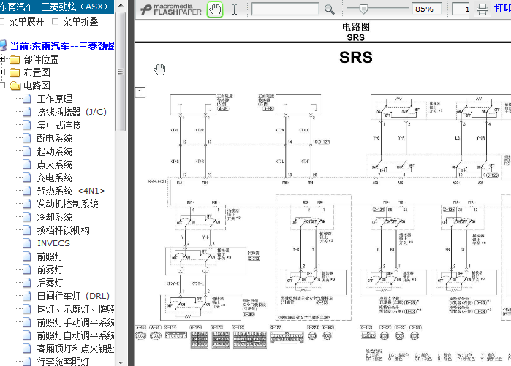Click the 换档杆锁机构 document icon
The height and width of the screenshot is (366, 511).
click(27, 230)
